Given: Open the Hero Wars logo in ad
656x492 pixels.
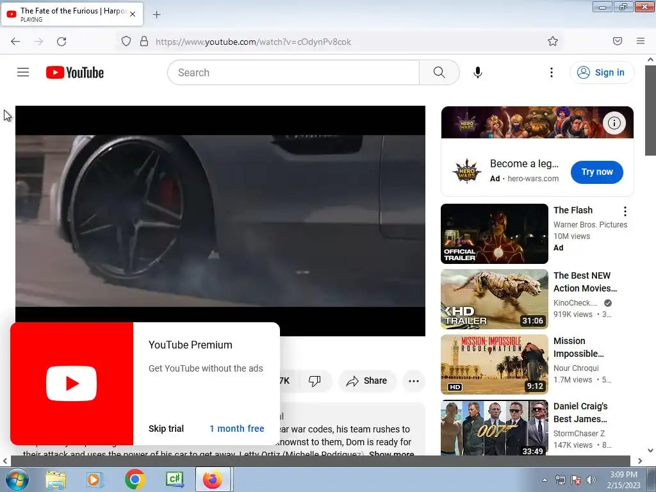Looking at the screenshot, I should pyautogui.click(x=466, y=171).
